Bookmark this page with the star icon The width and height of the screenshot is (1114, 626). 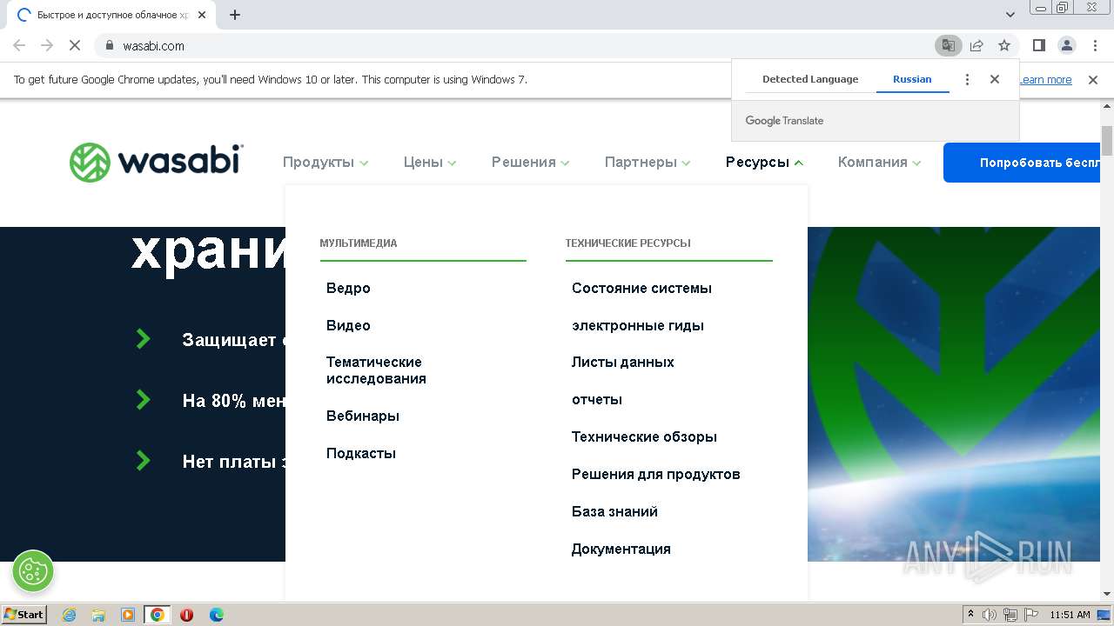point(1004,45)
